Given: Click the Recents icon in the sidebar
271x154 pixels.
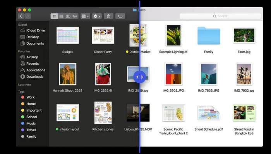Looking at the screenshot, I should click(22, 64).
